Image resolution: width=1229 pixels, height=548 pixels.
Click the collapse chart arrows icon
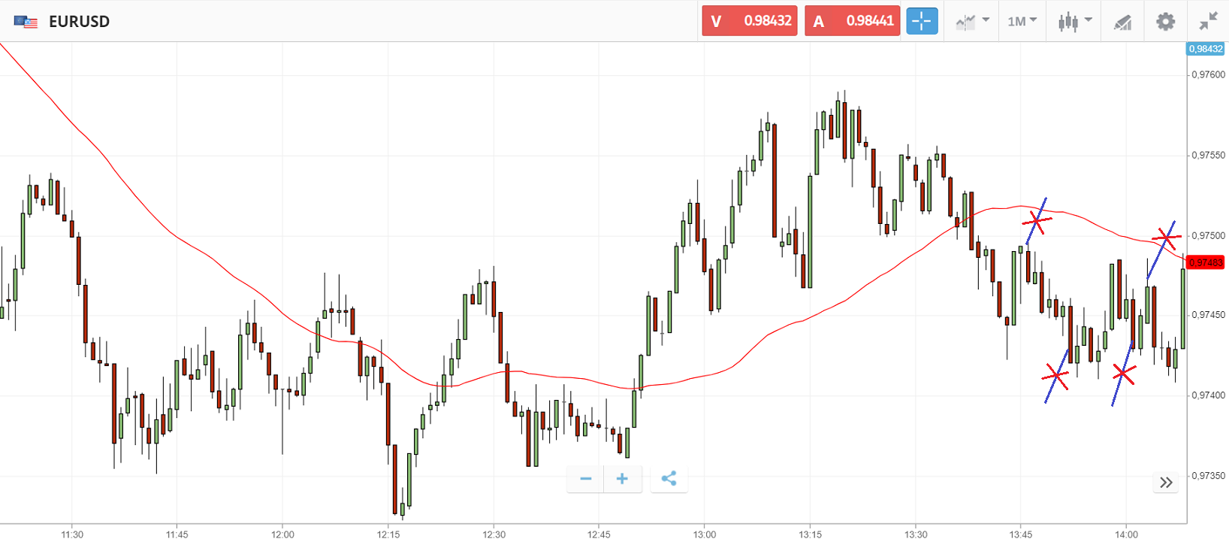pos(1208,21)
